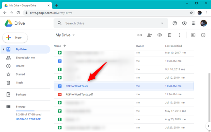Screen dimensions: 211x132
Task: Click the search magnifier icon
Action: click(x=60, y=23)
